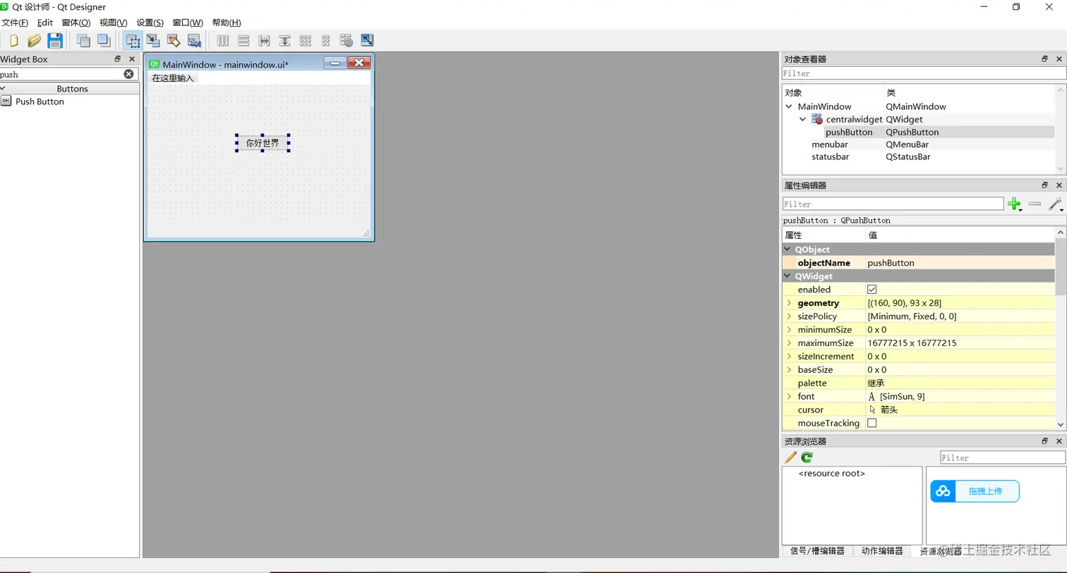Switch to Edit Signals/Slots mode icon

click(x=153, y=41)
